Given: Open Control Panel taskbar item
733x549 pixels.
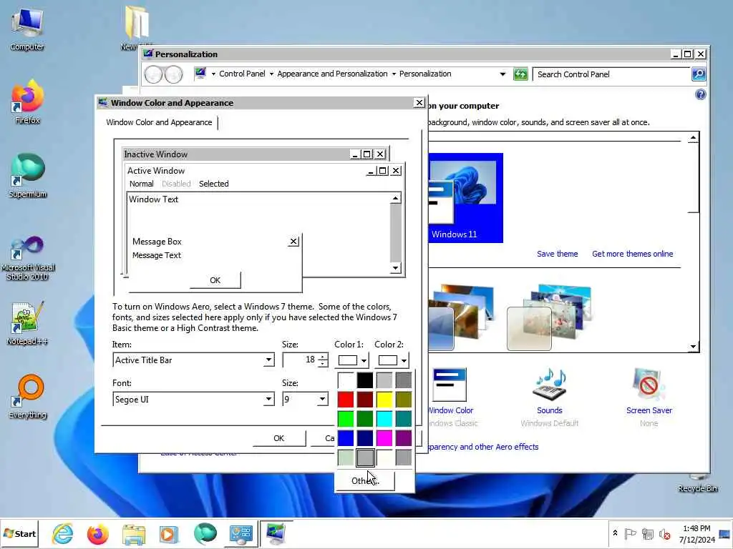Looking at the screenshot, I should [x=241, y=533].
